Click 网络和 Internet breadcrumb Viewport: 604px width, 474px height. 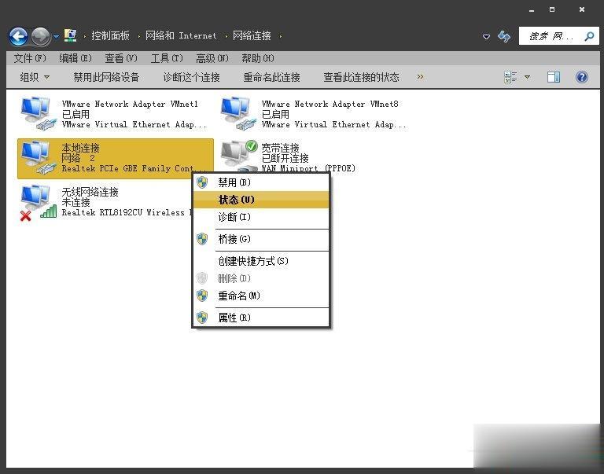[181, 36]
